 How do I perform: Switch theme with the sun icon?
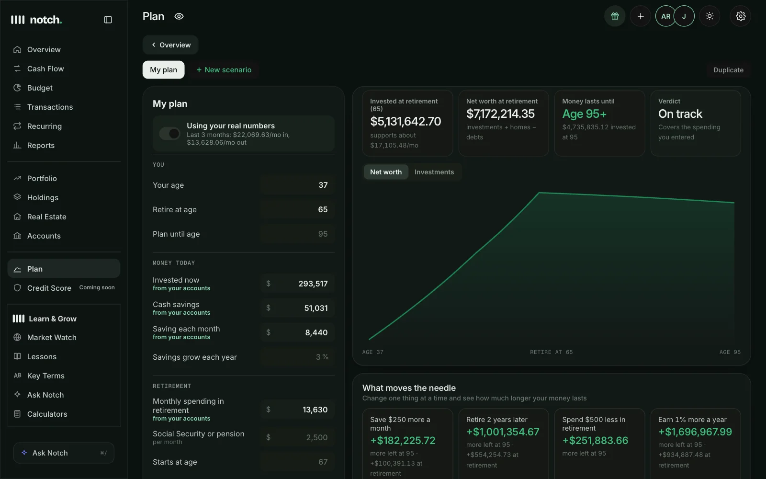coord(710,16)
